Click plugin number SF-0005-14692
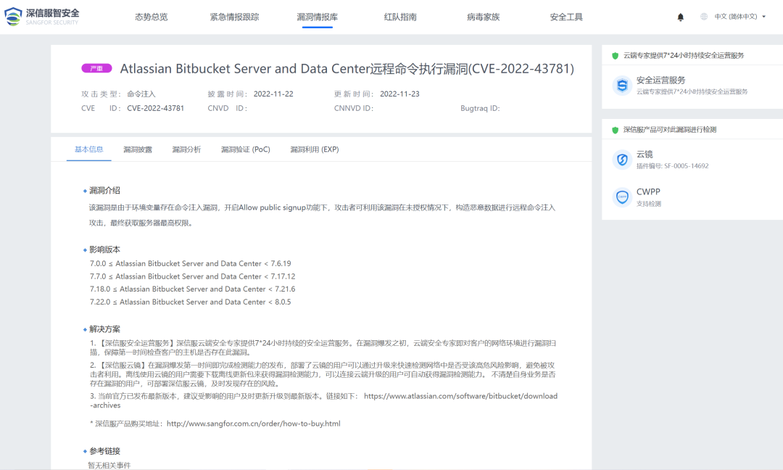The height and width of the screenshot is (470, 783). (686, 166)
